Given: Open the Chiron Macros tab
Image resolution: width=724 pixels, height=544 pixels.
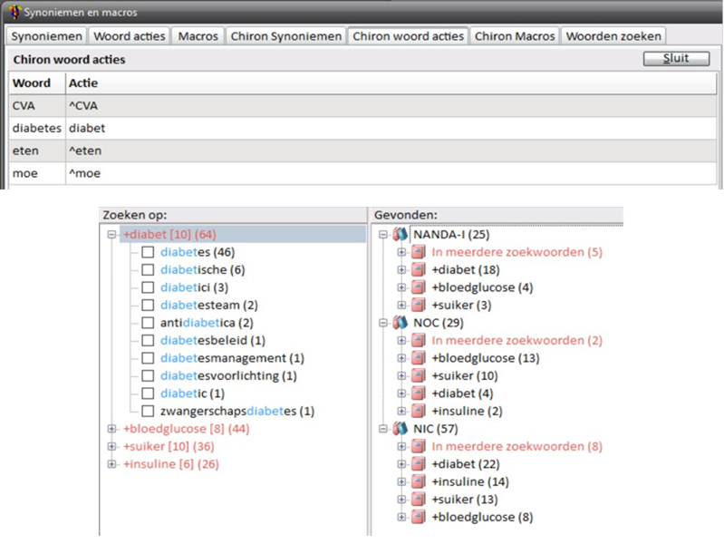Looking at the screenshot, I should point(515,36).
